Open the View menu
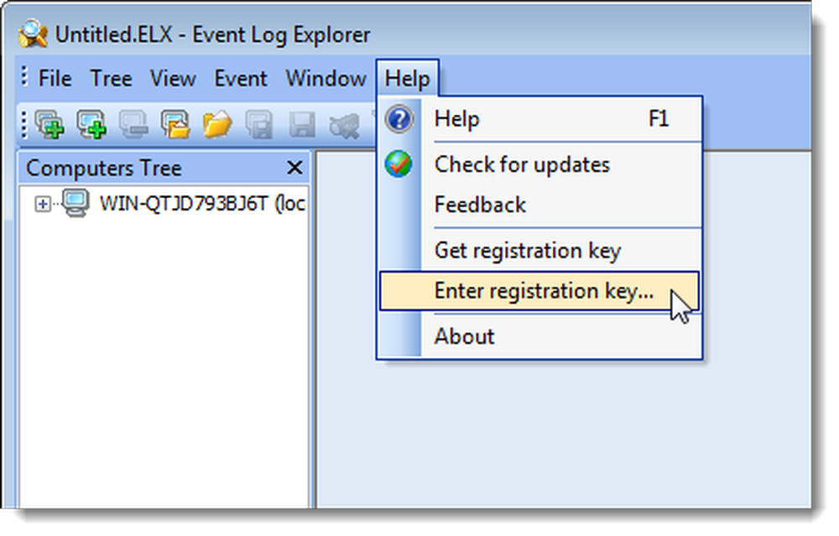 click(173, 79)
